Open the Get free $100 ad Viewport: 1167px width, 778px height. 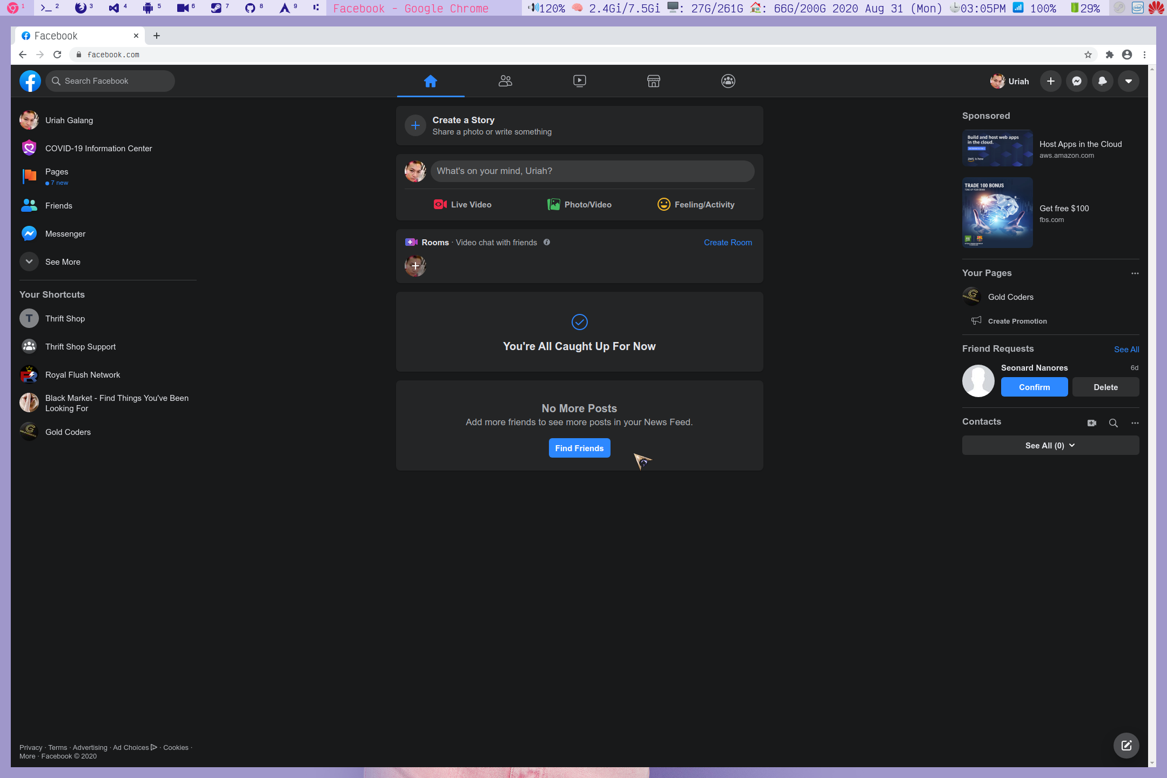pos(1050,212)
